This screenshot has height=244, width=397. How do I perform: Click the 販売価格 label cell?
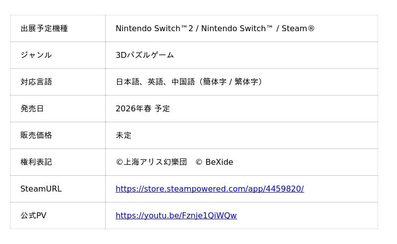[x=36, y=136]
